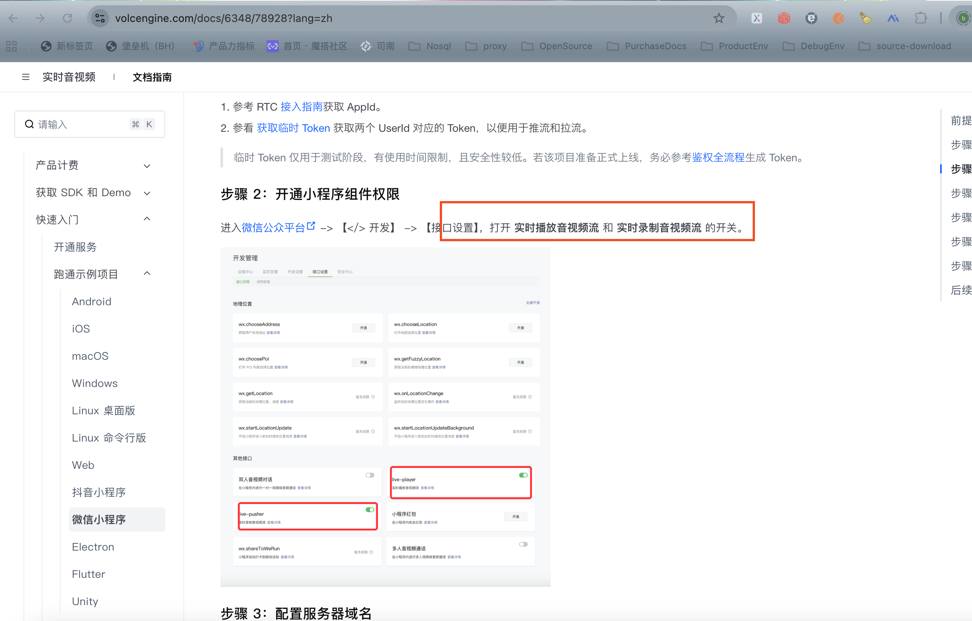Viewport: 972px width, 621px height.
Task: Select 抖音小程序 in the sidebar
Action: pyautogui.click(x=99, y=492)
